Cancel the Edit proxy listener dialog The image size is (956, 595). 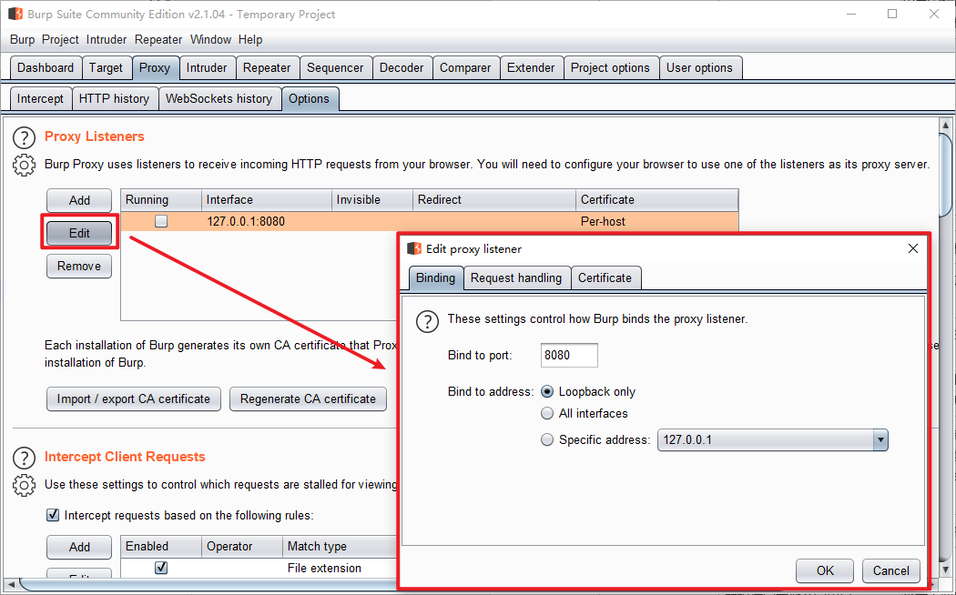pos(890,570)
